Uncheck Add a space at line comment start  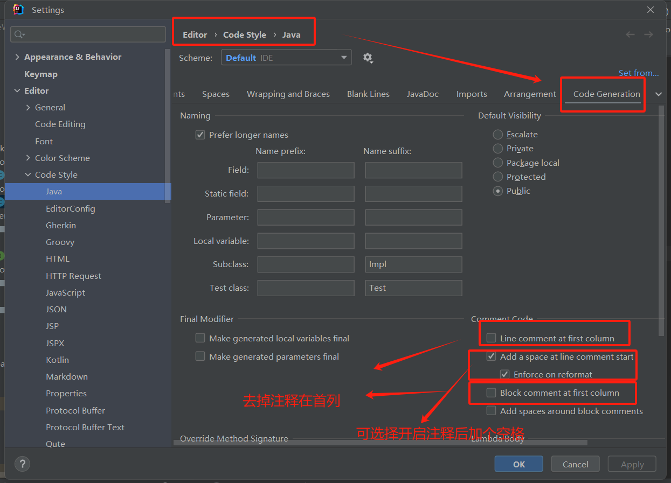coord(491,356)
